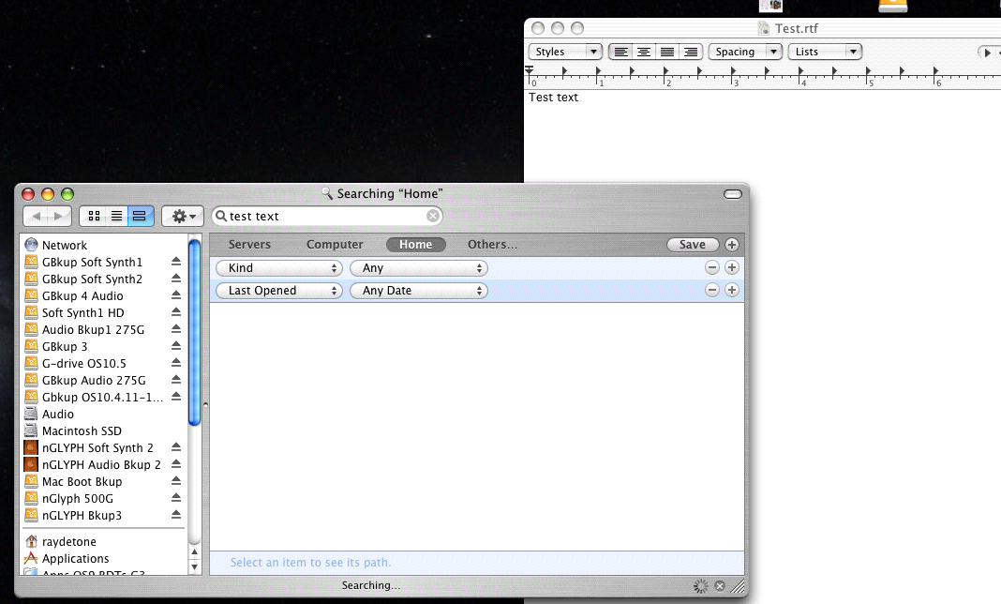
Task: Open the Styles dropdown in TextEdit
Action: click(564, 52)
